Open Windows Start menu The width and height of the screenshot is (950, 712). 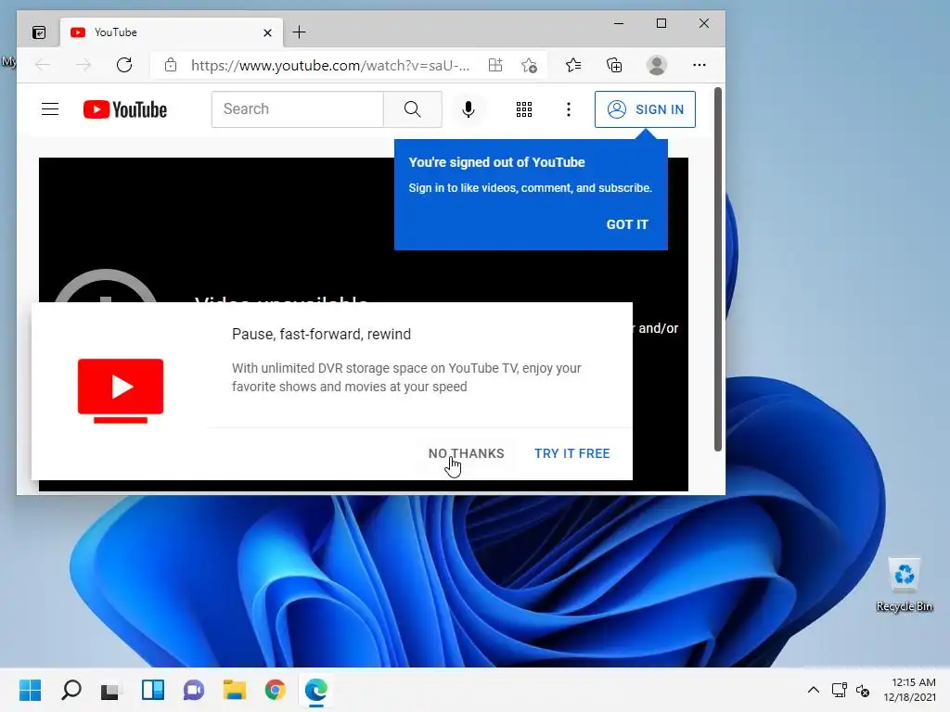tap(30, 690)
